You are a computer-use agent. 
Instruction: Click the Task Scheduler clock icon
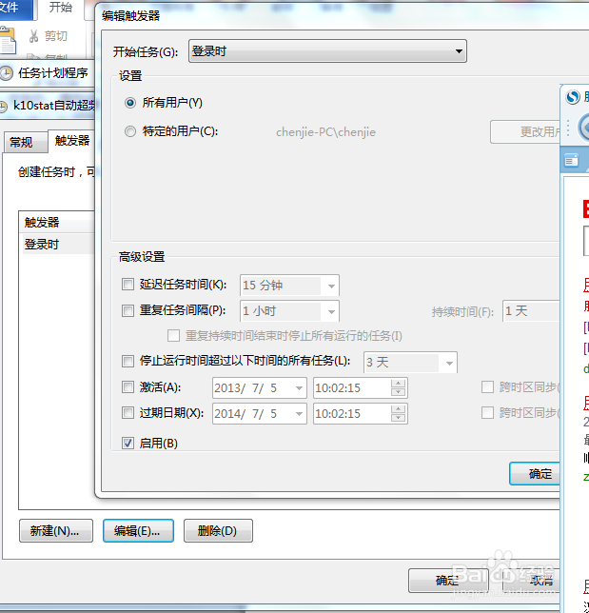click(x=7, y=73)
